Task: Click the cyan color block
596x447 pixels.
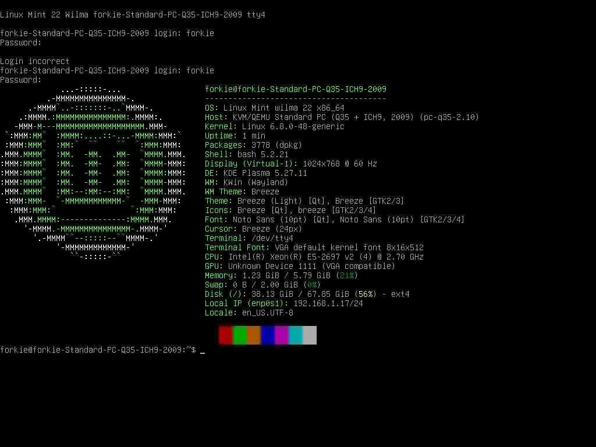Action: (296, 335)
